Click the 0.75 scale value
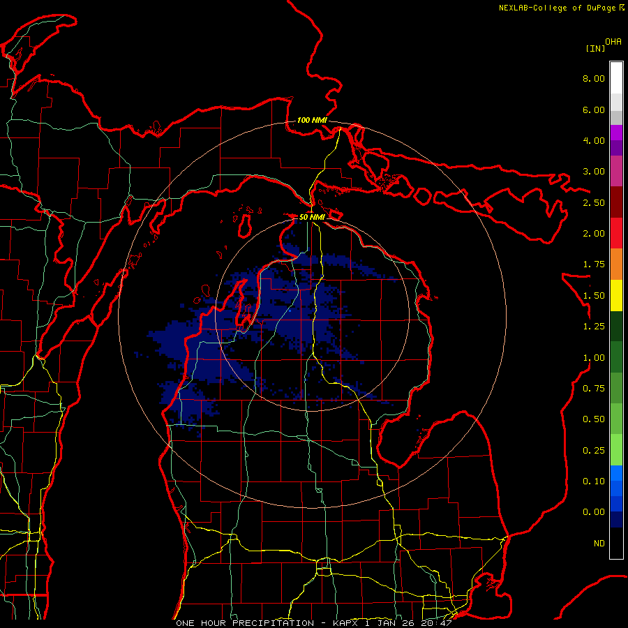This screenshot has height=628, width=628. tap(594, 389)
